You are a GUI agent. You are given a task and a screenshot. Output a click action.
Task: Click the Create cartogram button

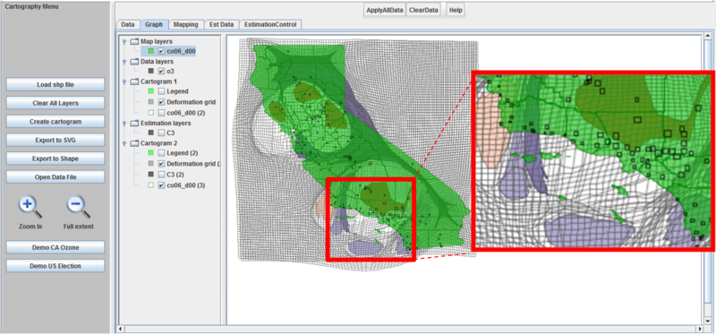coord(55,122)
